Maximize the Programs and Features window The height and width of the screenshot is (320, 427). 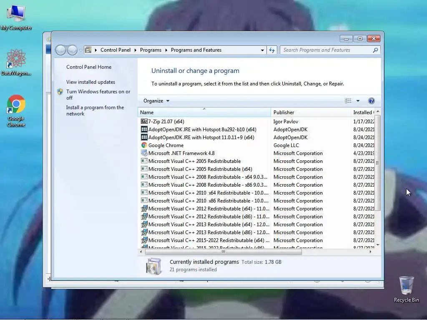click(x=360, y=39)
